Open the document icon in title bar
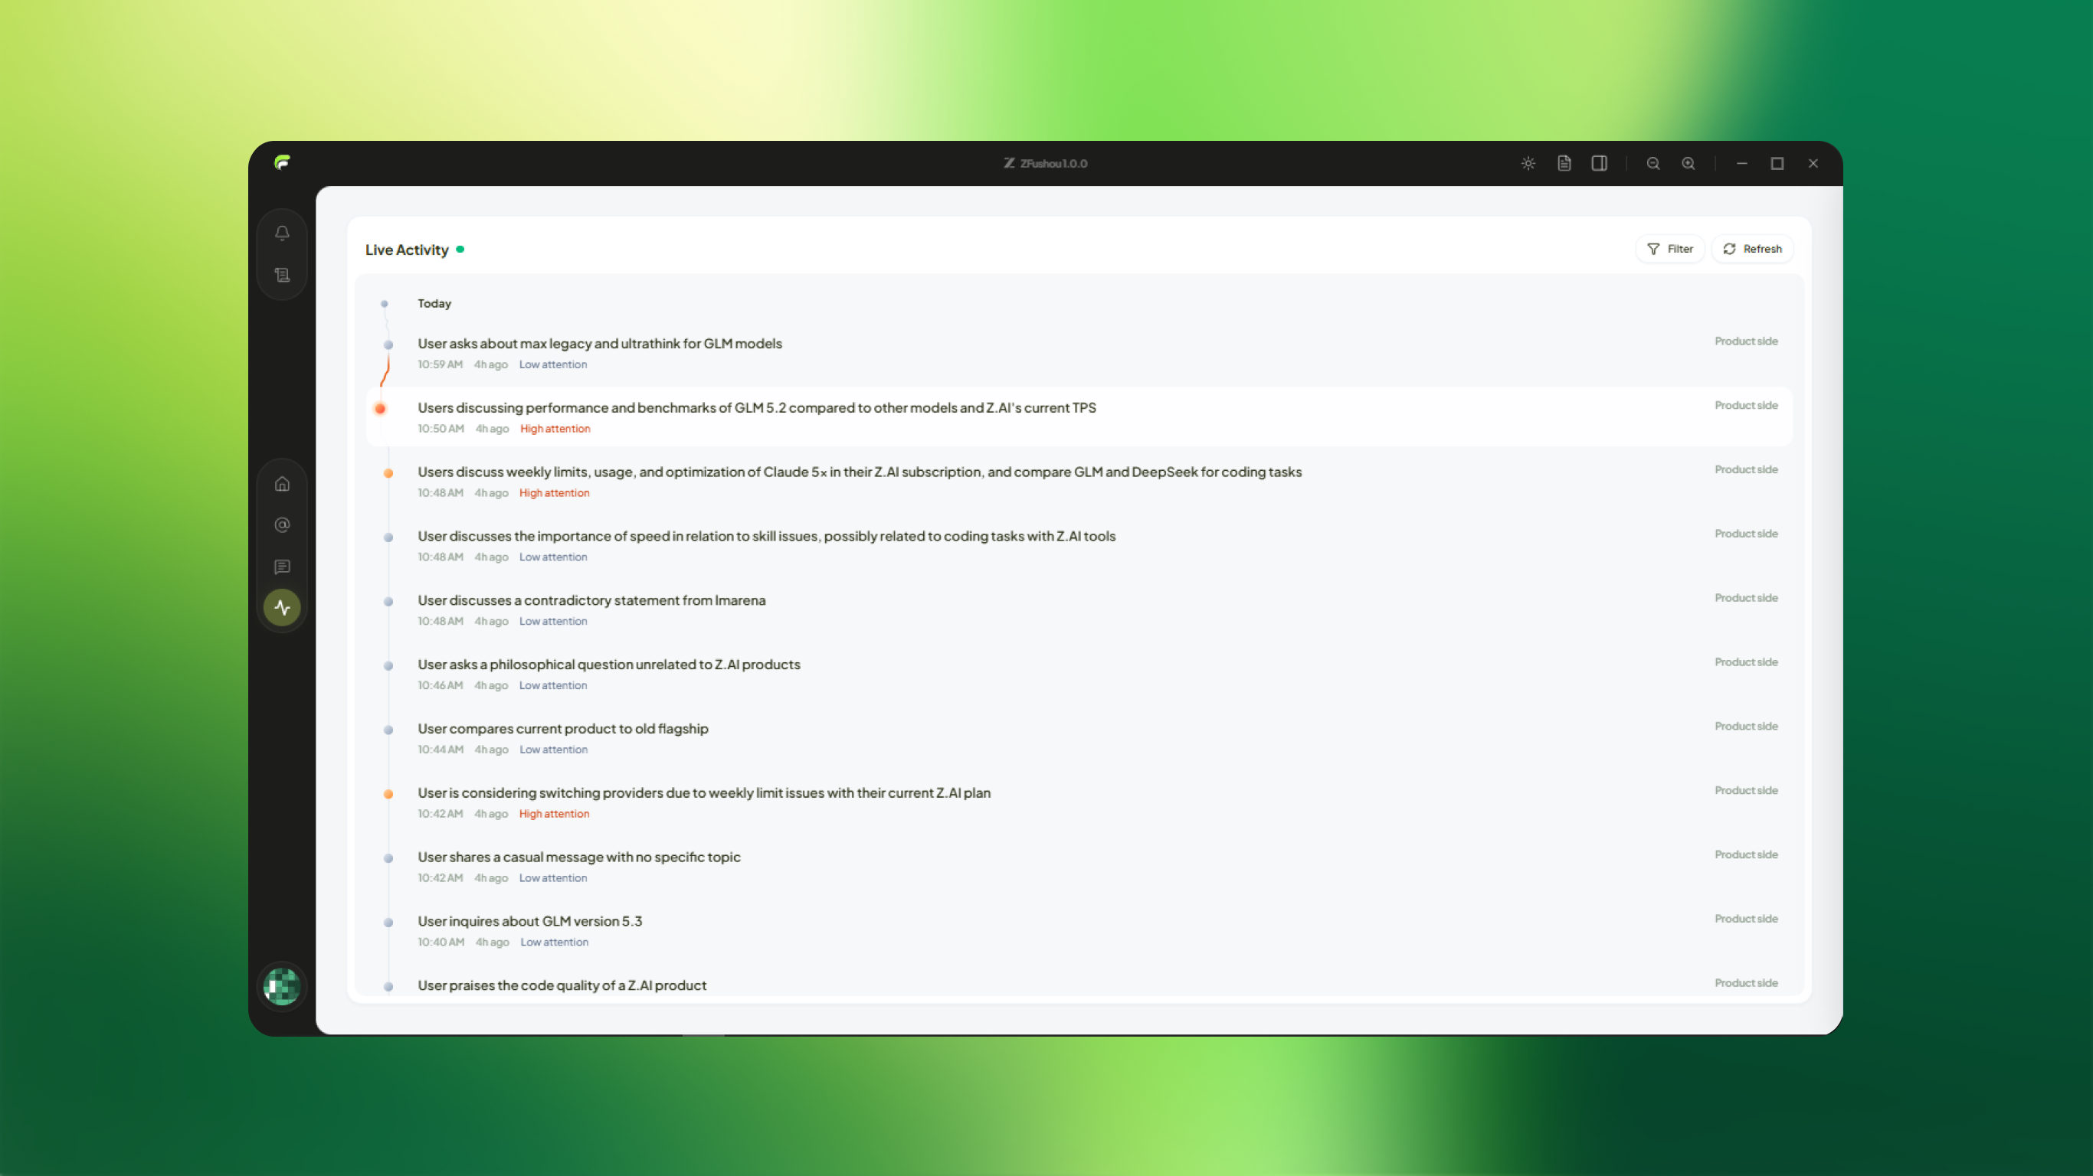 point(1564,163)
